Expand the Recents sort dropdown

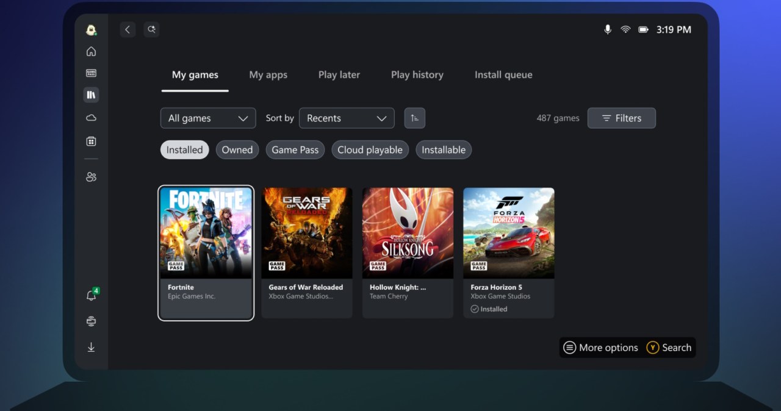[347, 118]
